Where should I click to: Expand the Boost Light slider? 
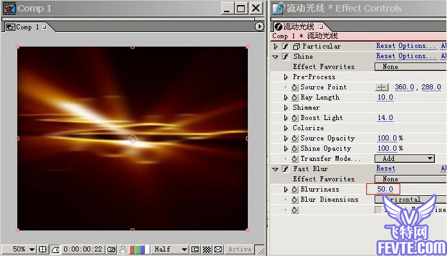coord(286,118)
